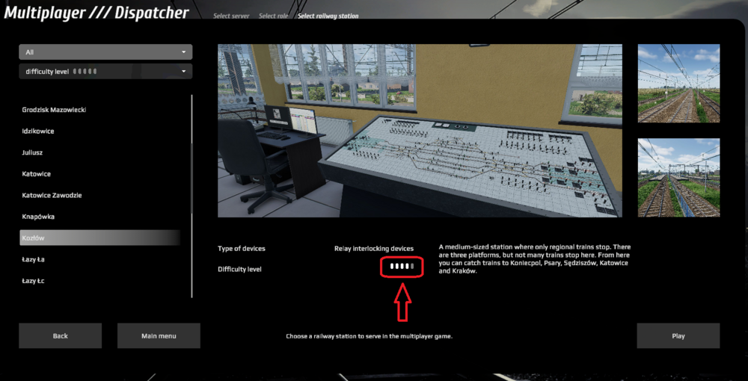Click the Kozłów station description text
The width and height of the screenshot is (748, 381).
click(x=534, y=259)
